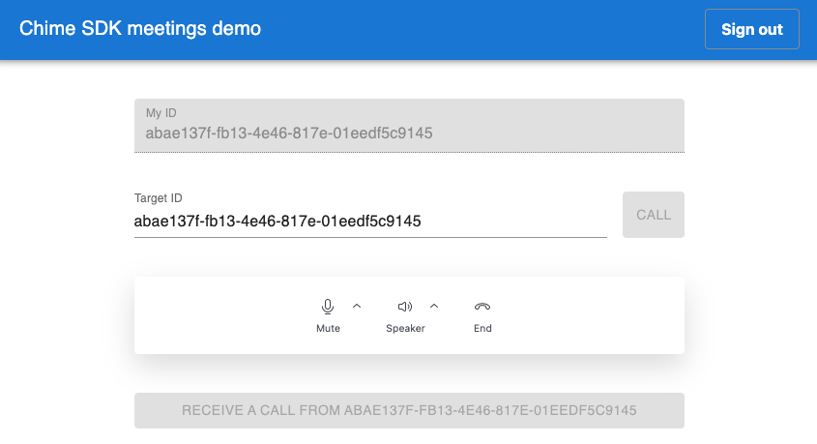Click the "End" label text

tap(482, 328)
